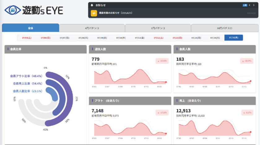Open the 20円パチスロ tab
Screen dimensions: 260x145
[225, 28]
